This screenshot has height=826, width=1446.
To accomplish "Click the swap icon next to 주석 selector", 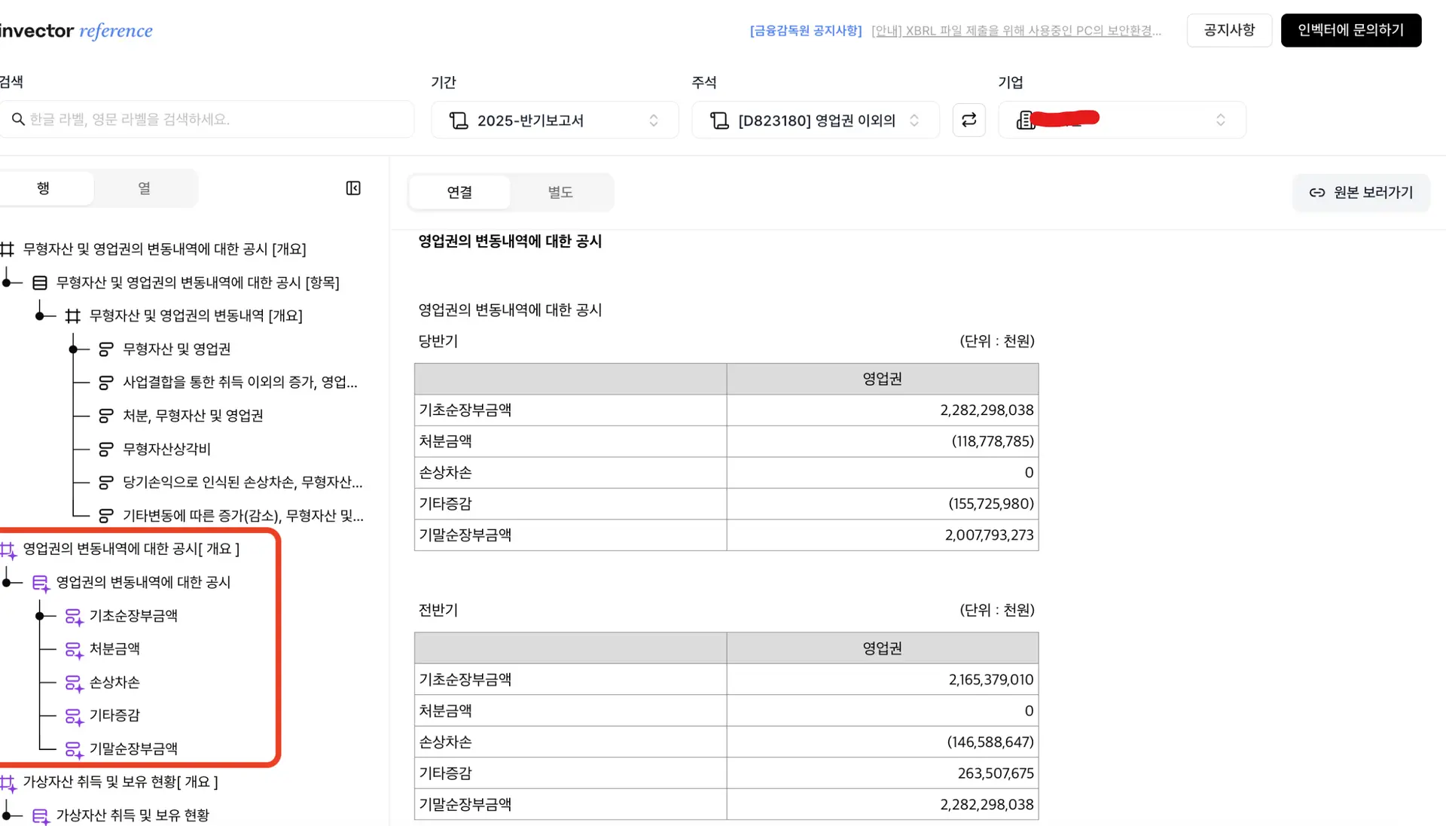I will 969,120.
